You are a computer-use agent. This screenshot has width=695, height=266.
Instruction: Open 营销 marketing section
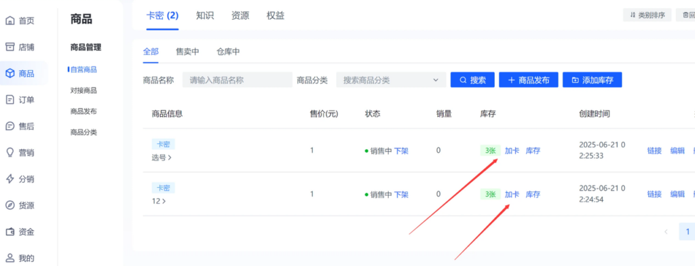coord(20,153)
